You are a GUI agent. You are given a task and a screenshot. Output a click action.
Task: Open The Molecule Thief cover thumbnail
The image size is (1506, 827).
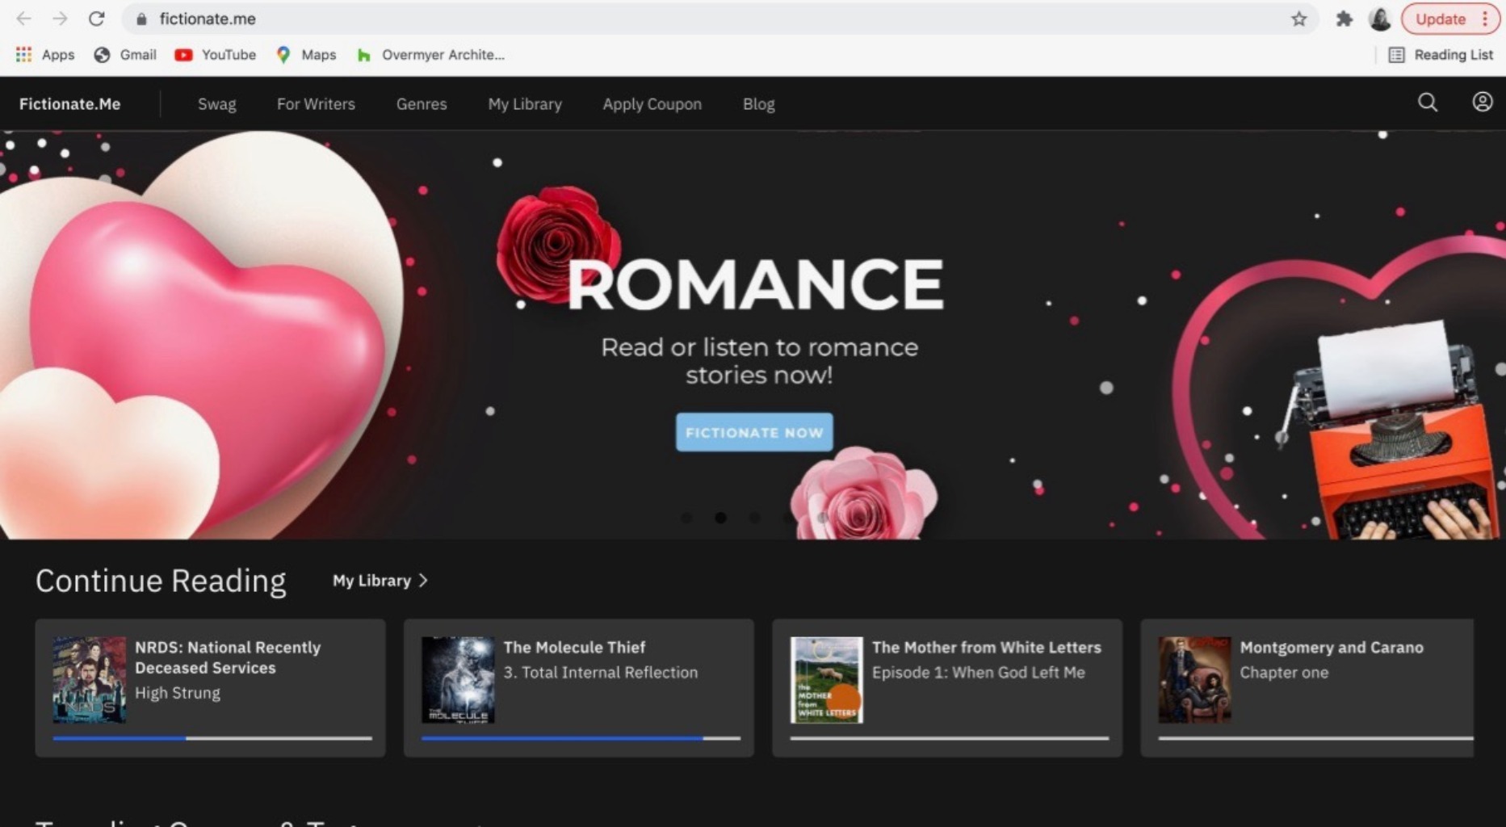[458, 679]
